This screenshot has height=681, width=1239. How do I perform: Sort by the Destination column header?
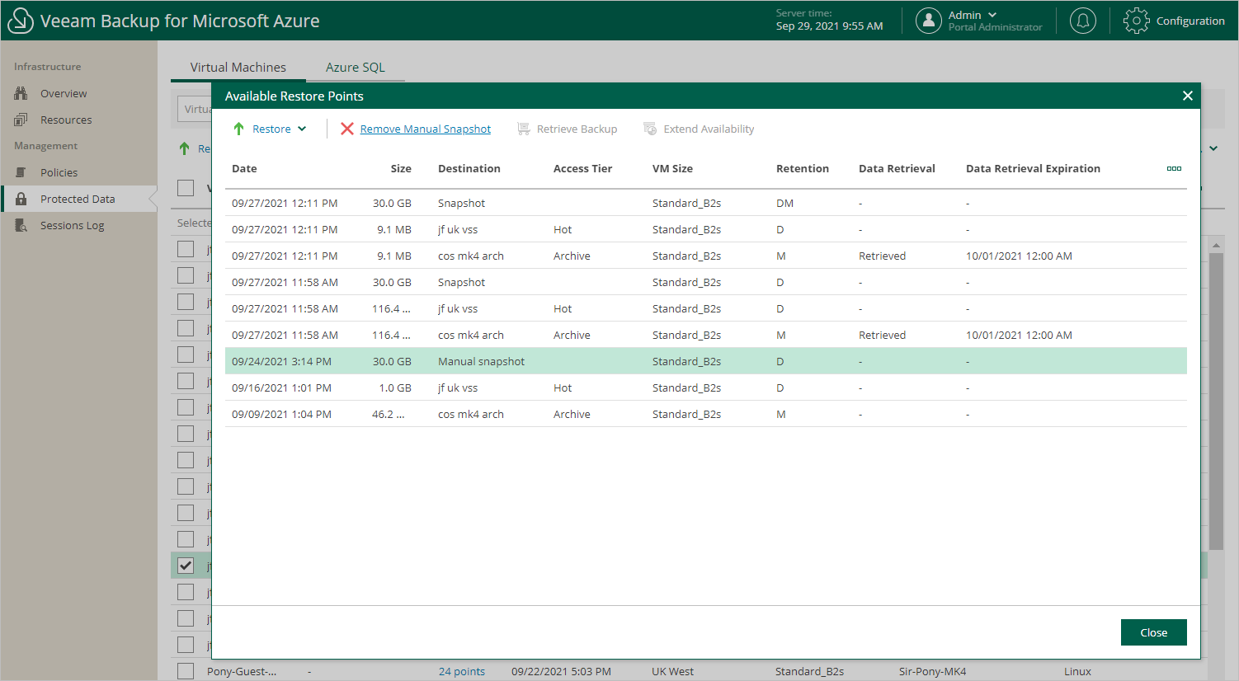[x=469, y=168]
